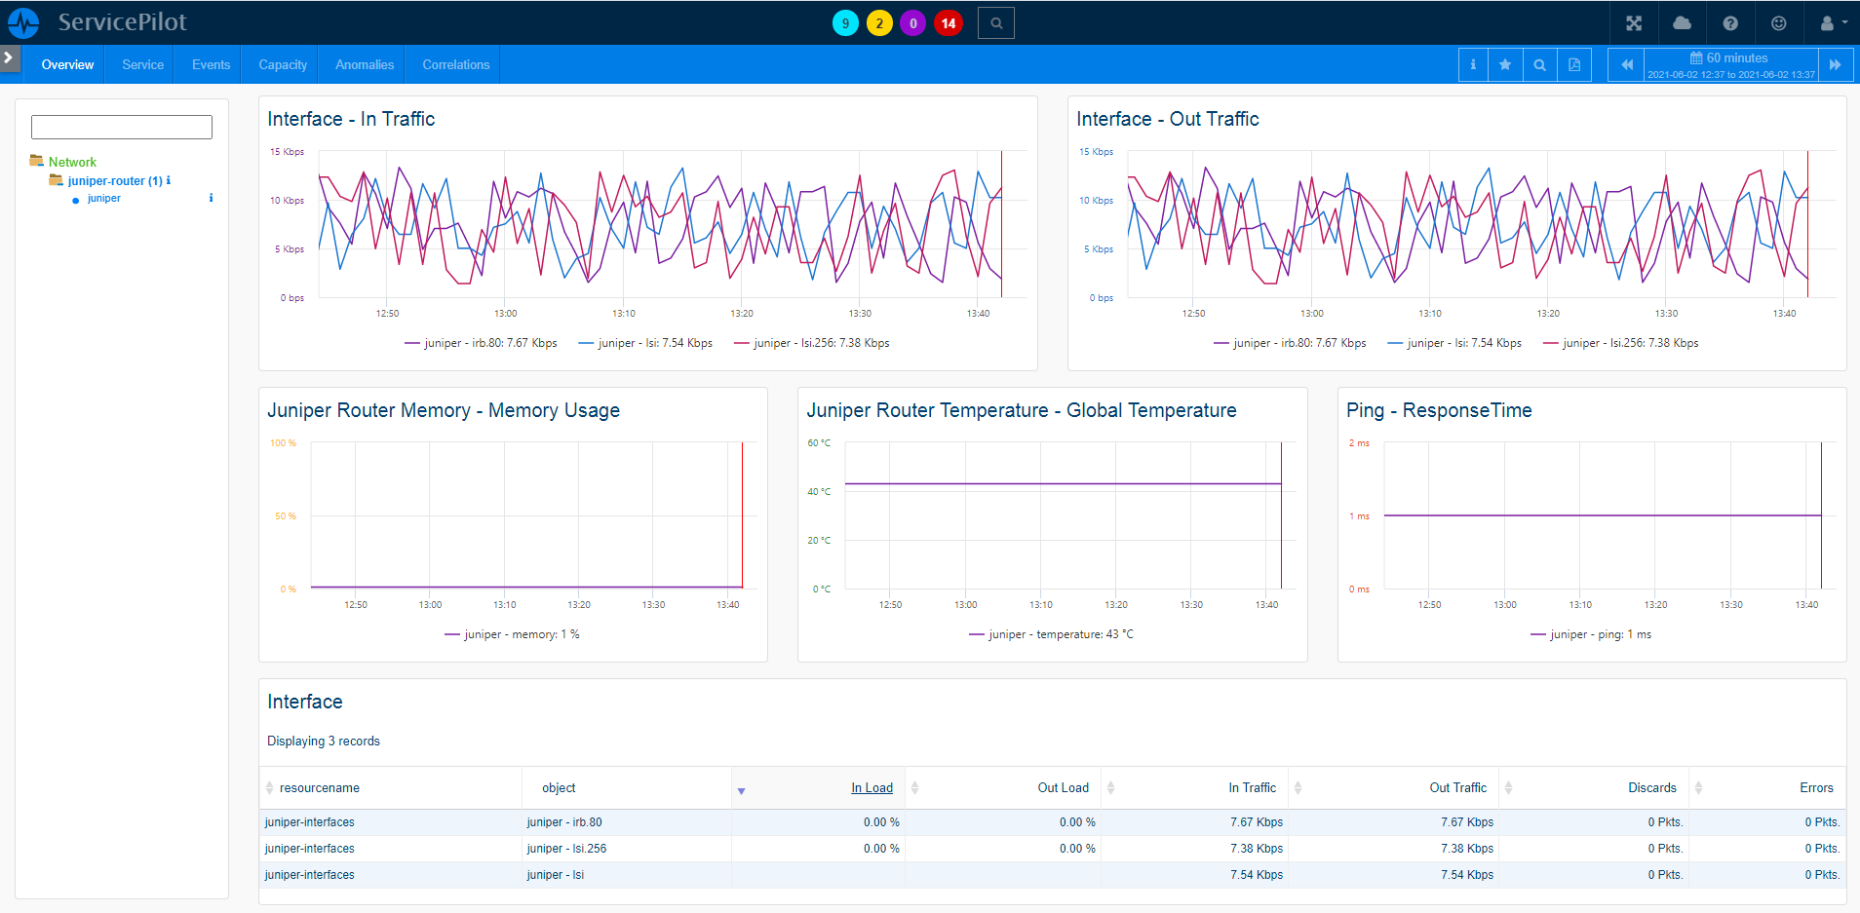The width and height of the screenshot is (1860, 913).
Task: Click the star favorites icon
Action: point(1505,65)
